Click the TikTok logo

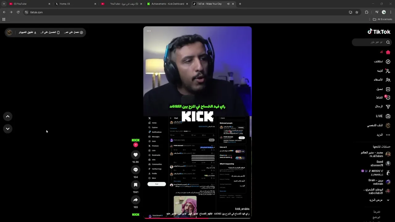(379, 31)
